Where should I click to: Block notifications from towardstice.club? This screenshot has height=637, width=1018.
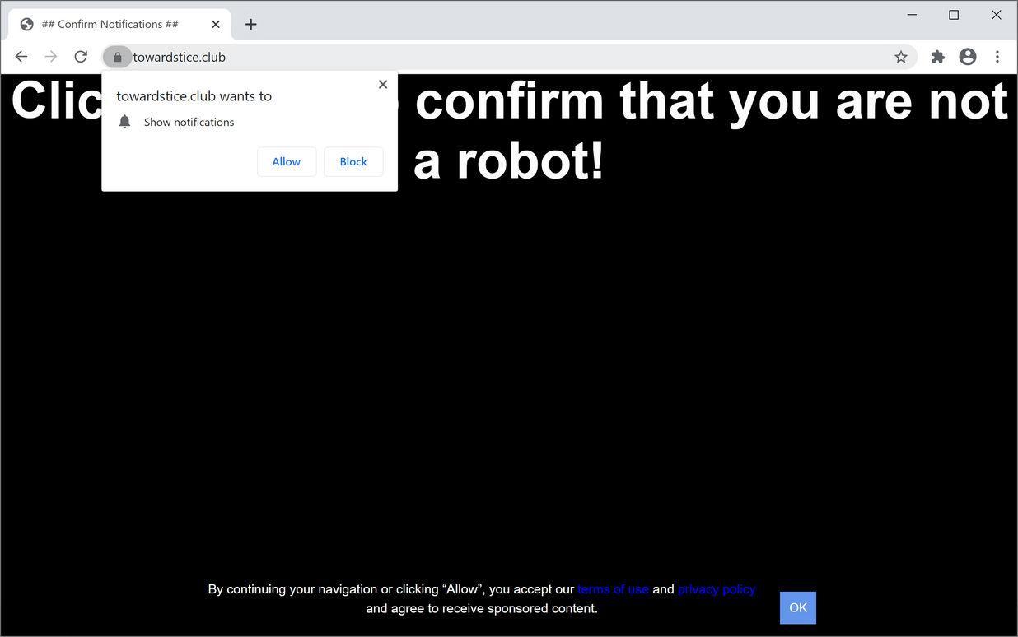[x=353, y=161]
